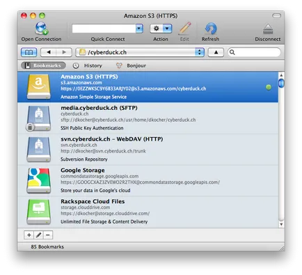
Task: Click the s3.amazonaws.com/cyberduck.ch URL text
Action: pos(134,88)
